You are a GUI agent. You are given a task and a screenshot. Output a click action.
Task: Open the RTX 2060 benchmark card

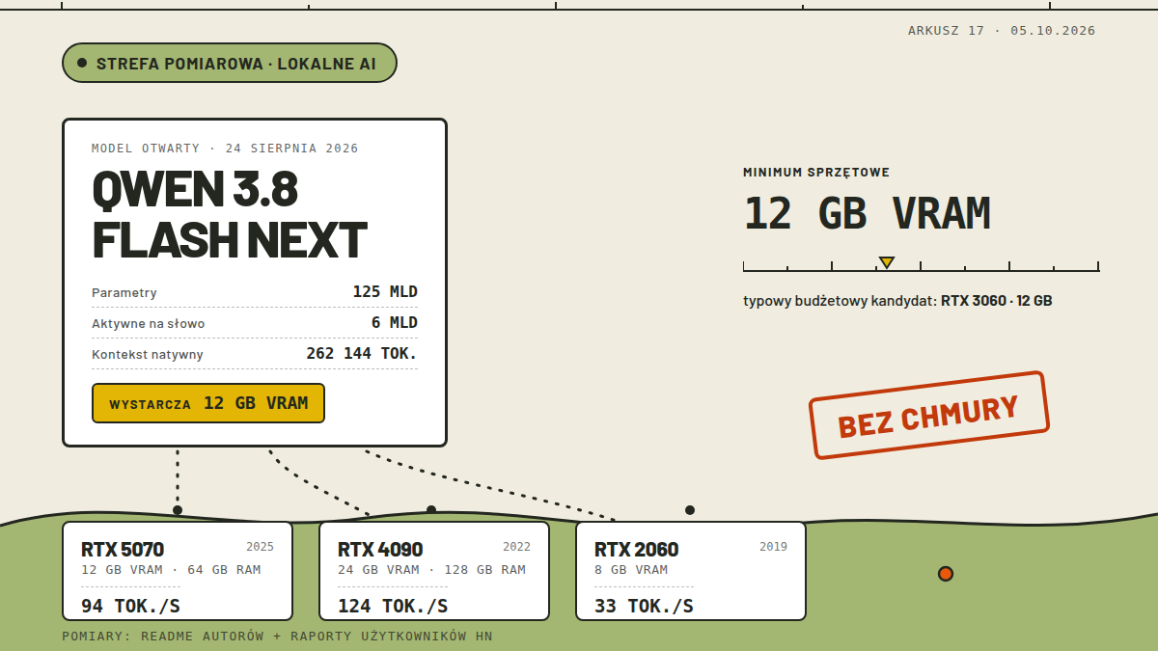(x=691, y=571)
